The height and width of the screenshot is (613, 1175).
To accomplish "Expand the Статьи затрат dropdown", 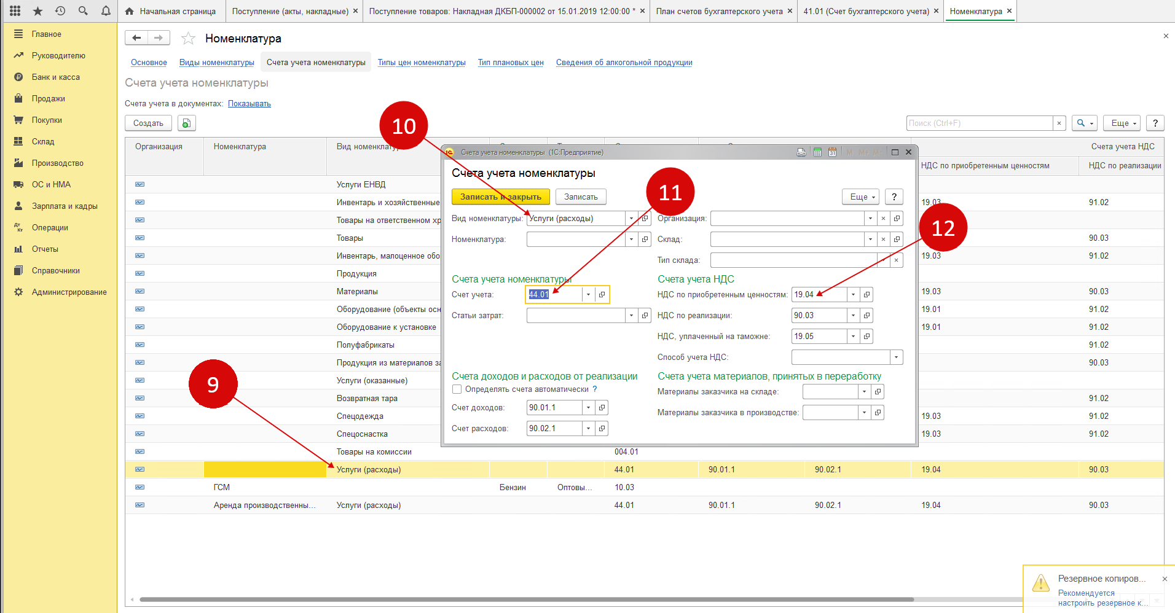I will point(631,316).
